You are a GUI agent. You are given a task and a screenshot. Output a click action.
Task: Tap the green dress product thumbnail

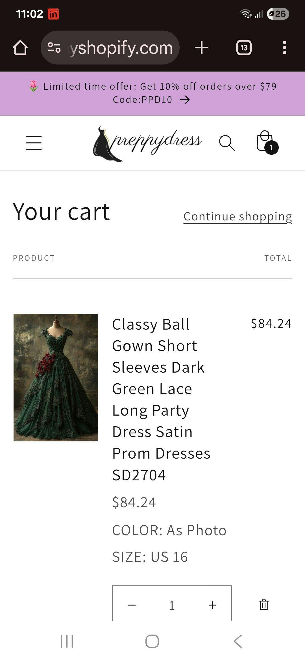click(x=56, y=377)
